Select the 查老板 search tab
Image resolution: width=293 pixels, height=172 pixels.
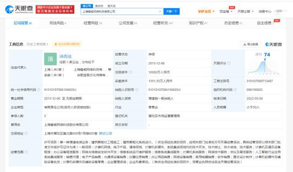(99, 6)
